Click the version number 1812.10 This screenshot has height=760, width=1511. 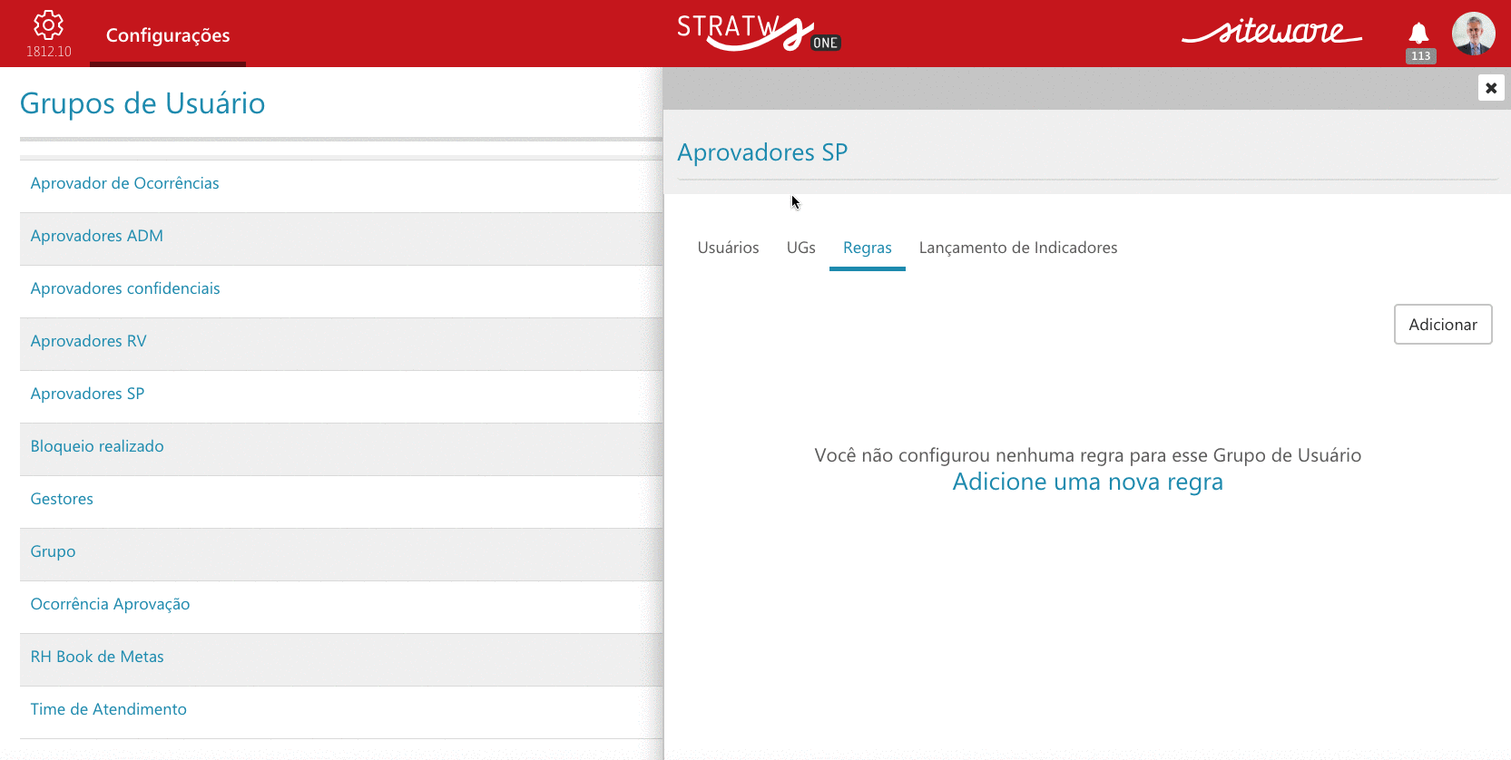click(x=48, y=52)
